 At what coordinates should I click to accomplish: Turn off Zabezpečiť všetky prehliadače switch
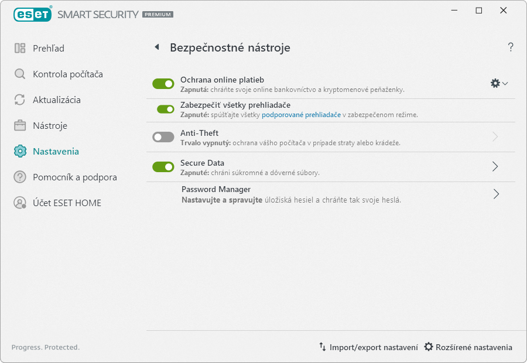pos(166,109)
